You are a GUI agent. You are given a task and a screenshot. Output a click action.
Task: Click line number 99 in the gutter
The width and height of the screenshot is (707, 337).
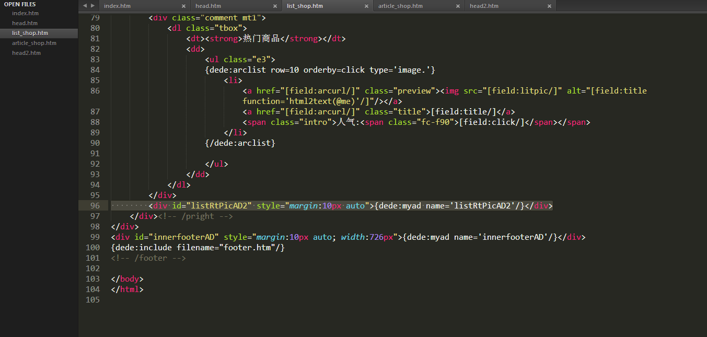[95, 237]
